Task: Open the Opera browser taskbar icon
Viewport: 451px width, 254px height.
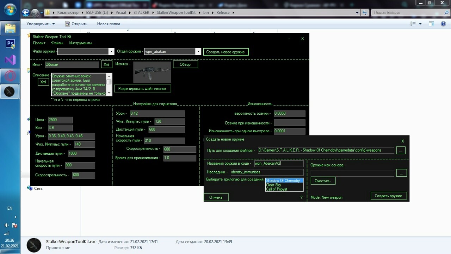Action: (x=10, y=76)
